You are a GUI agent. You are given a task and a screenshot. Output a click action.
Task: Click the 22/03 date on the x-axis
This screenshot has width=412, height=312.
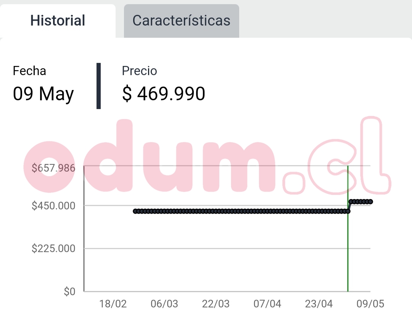pyautogui.click(x=216, y=304)
